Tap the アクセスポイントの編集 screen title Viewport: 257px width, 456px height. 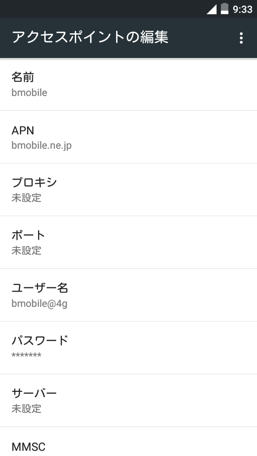(90, 38)
